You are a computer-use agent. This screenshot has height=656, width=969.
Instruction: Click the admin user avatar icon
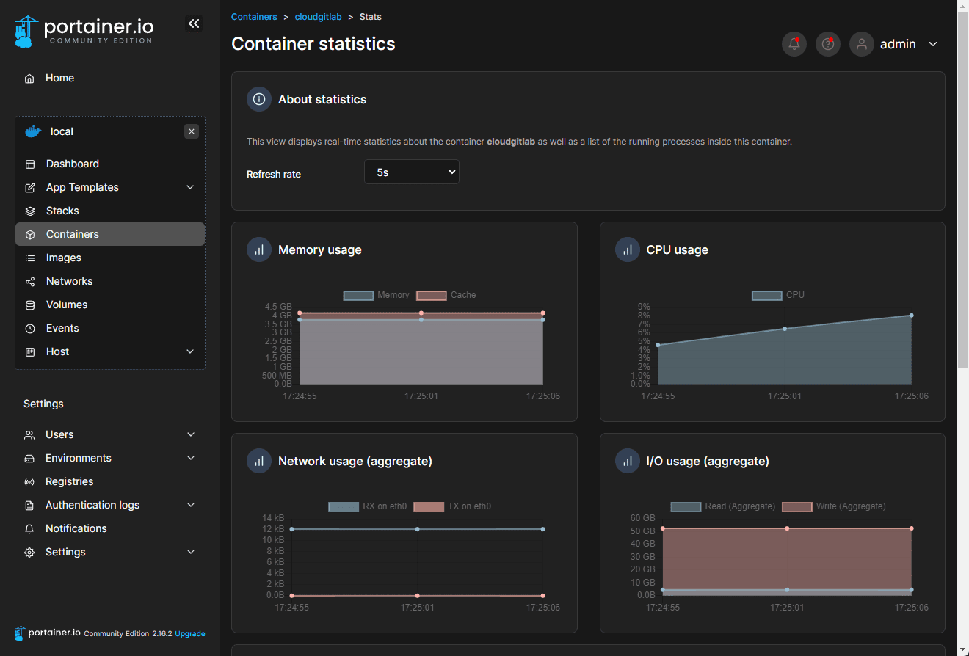(x=862, y=44)
